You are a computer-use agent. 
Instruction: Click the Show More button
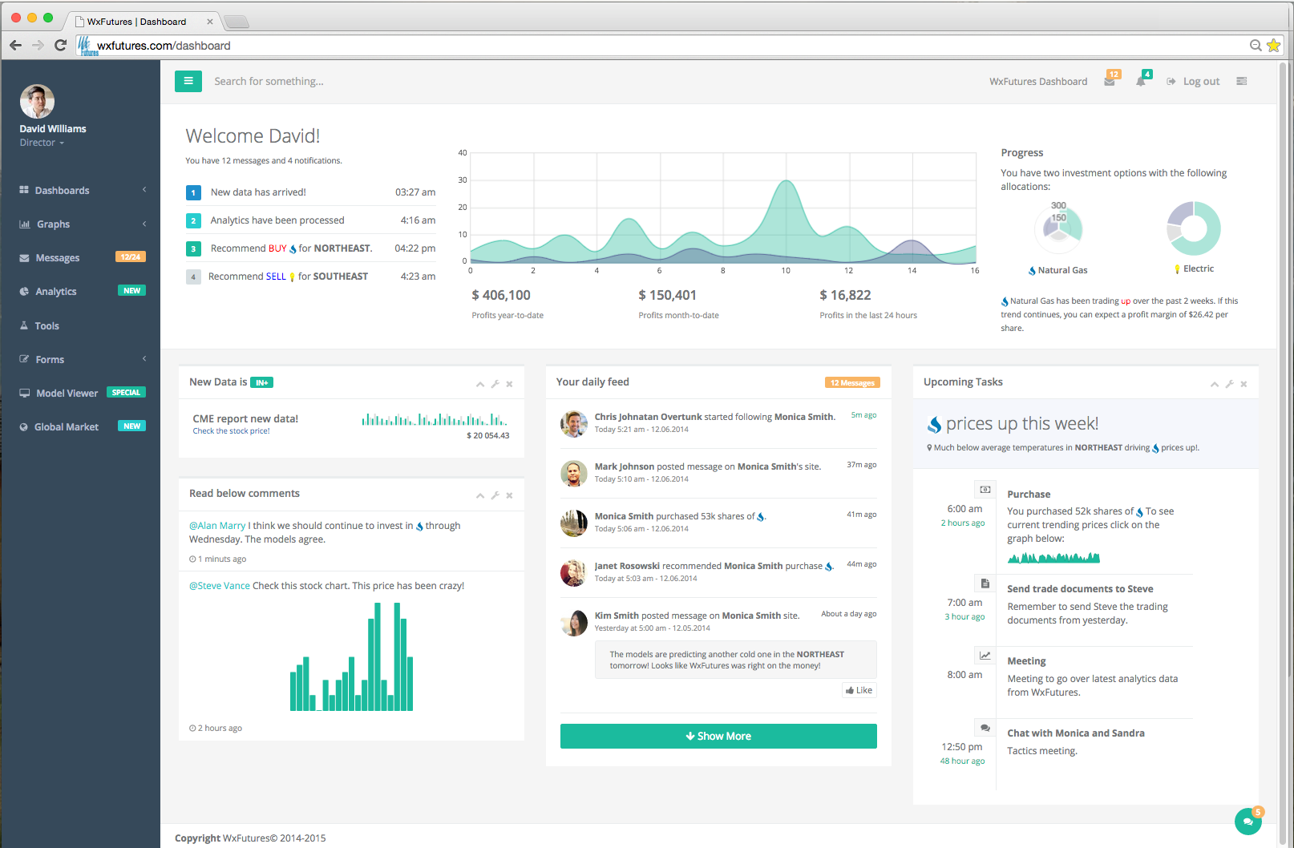[718, 737]
